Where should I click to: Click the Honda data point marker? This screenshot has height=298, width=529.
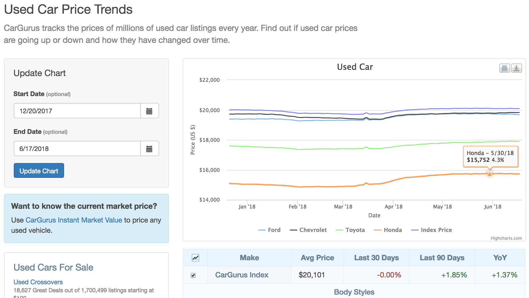click(x=489, y=174)
